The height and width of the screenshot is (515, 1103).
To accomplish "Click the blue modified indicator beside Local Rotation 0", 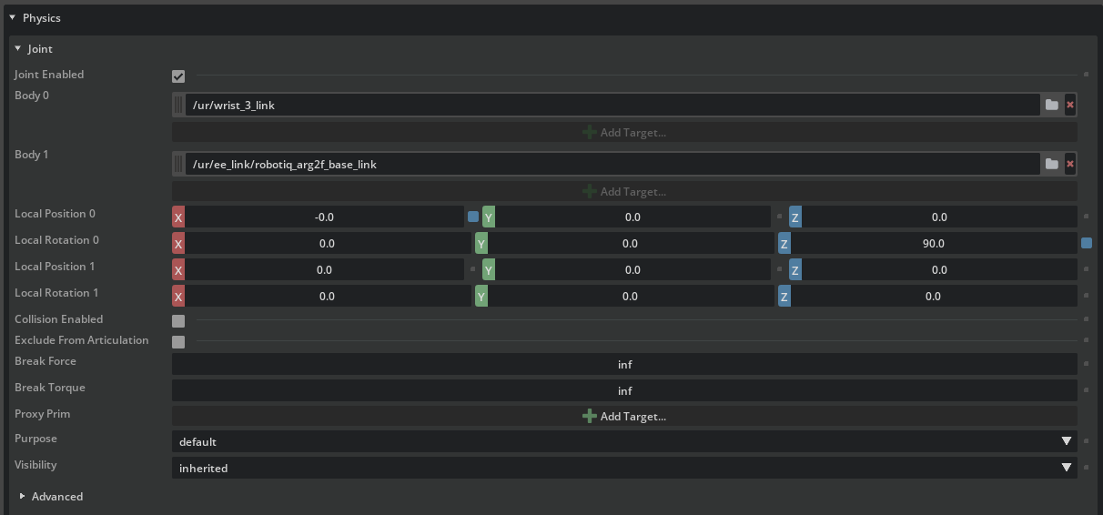I will [x=1086, y=243].
